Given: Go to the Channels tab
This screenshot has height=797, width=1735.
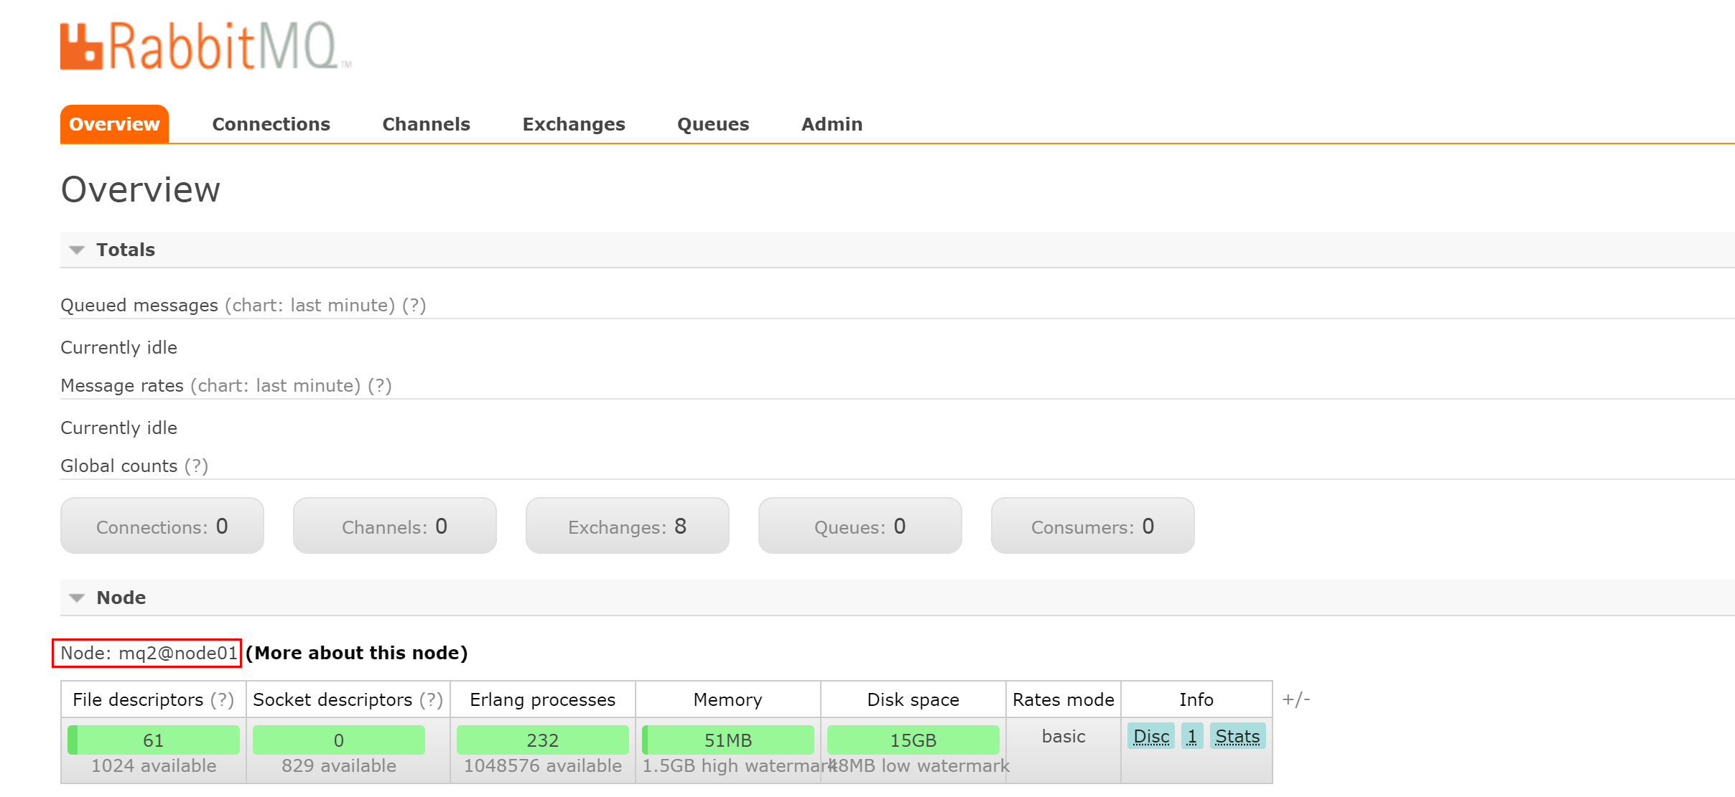Looking at the screenshot, I should coord(426,124).
